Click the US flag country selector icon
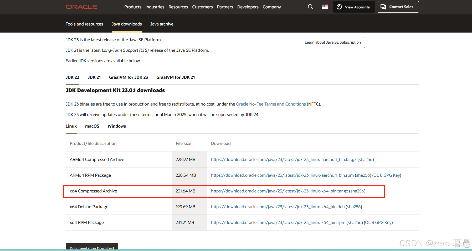472x251 pixels. [325, 7]
